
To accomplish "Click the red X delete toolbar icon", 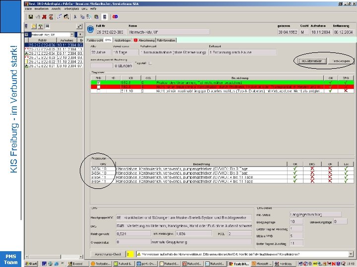I will (44, 17).
